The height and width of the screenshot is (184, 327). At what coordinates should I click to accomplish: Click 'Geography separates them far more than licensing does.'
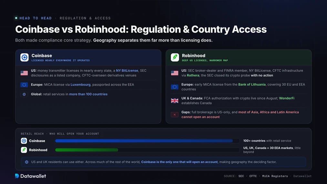coord(153,40)
